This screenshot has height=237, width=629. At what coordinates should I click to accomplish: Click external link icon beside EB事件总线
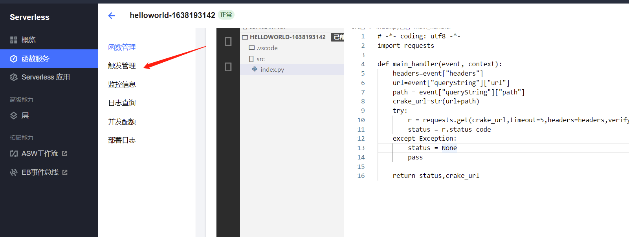(65, 172)
